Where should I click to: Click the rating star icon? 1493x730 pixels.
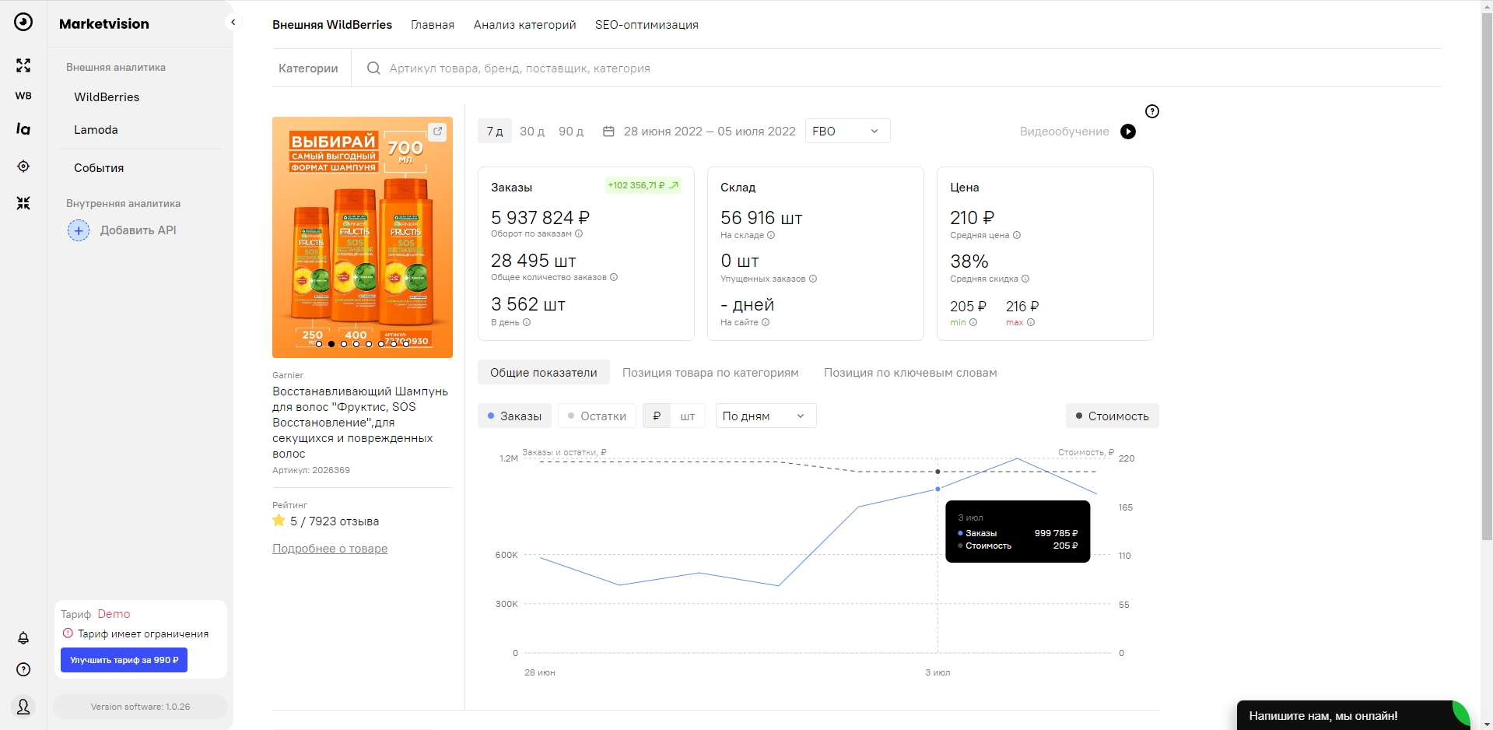279,521
